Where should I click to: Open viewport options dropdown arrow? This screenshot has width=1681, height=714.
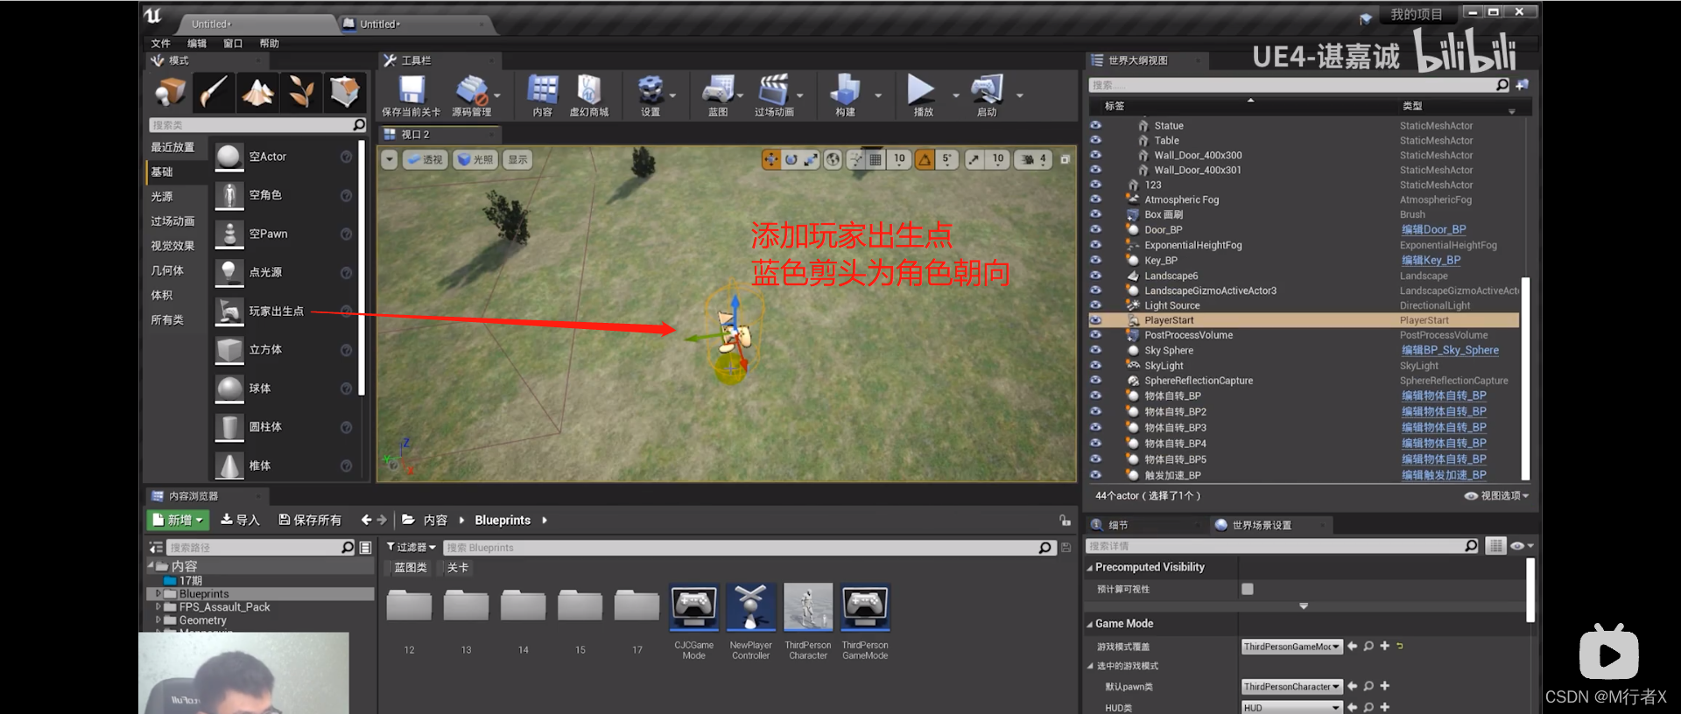(390, 159)
